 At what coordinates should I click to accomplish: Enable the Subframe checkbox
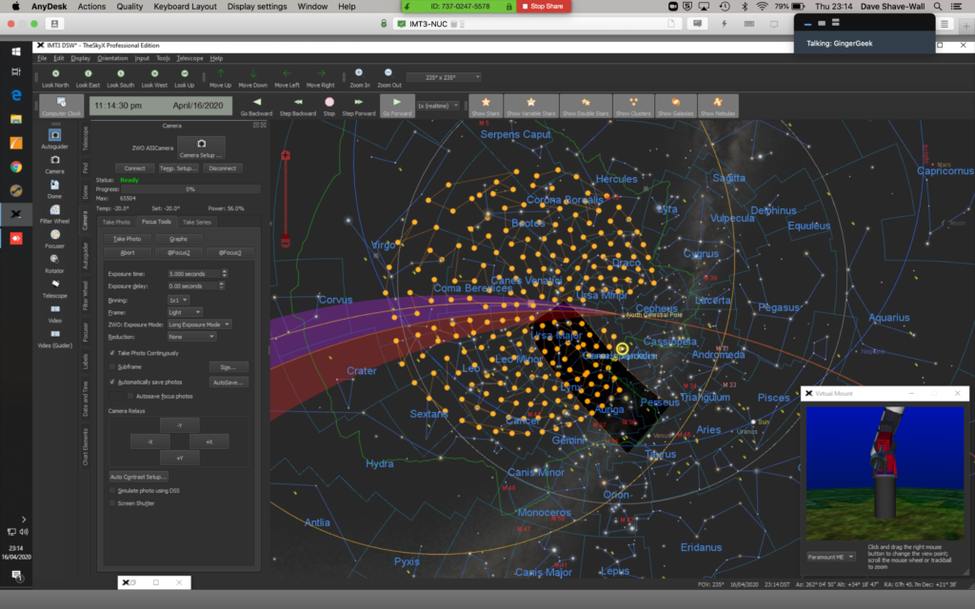point(112,366)
